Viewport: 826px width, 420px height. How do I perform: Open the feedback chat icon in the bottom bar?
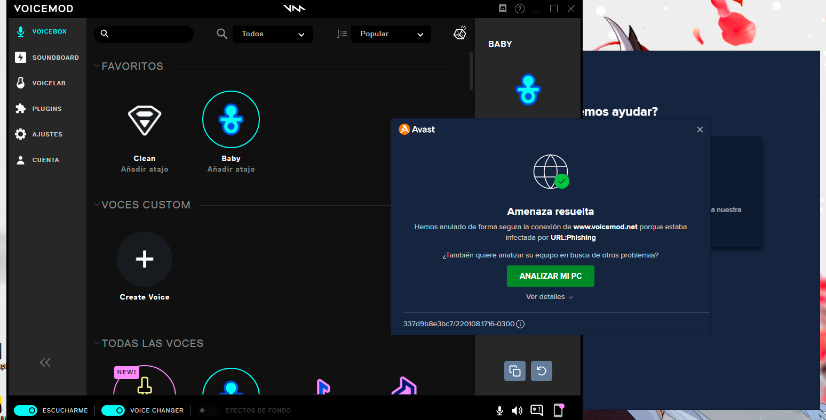(x=537, y=410)
